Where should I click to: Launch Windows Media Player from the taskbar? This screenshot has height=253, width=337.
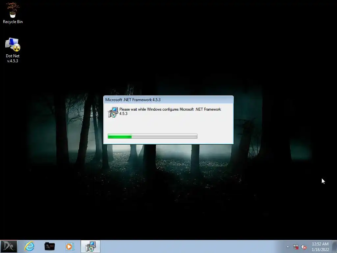tap(70, 246)
